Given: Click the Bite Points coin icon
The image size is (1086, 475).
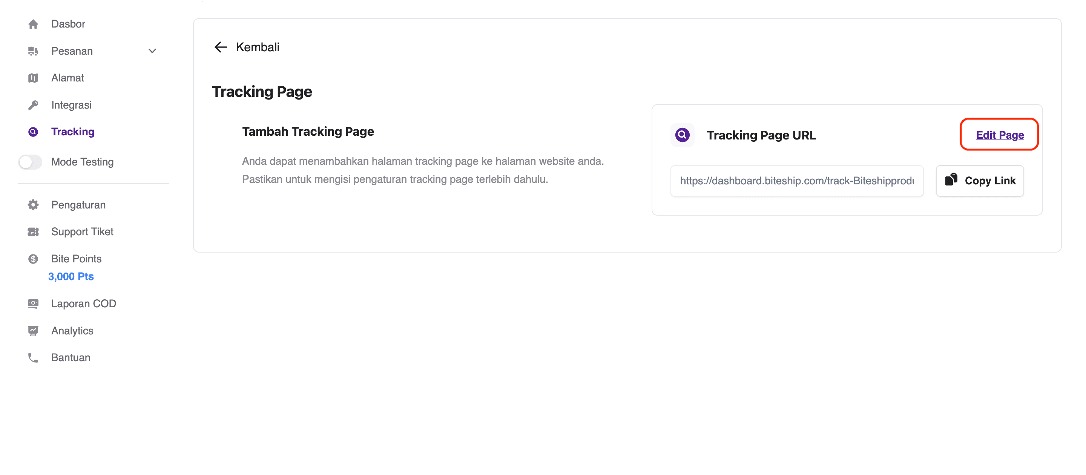Looking at the screenshot, I should 33,259.
